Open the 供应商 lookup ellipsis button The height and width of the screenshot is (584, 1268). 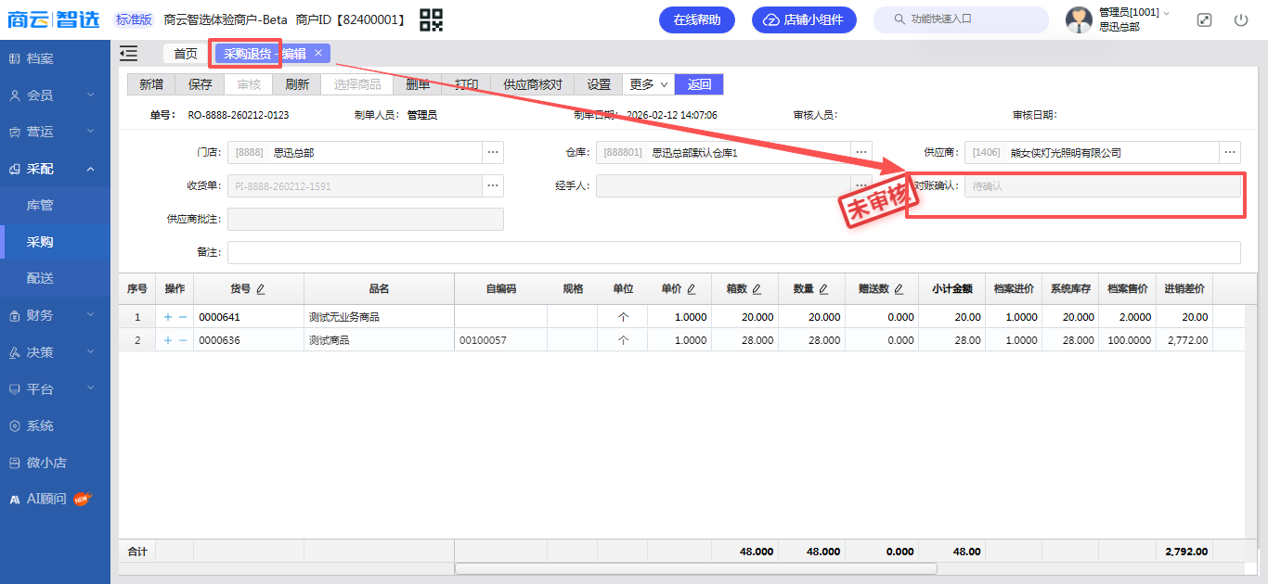(1231, 152)
